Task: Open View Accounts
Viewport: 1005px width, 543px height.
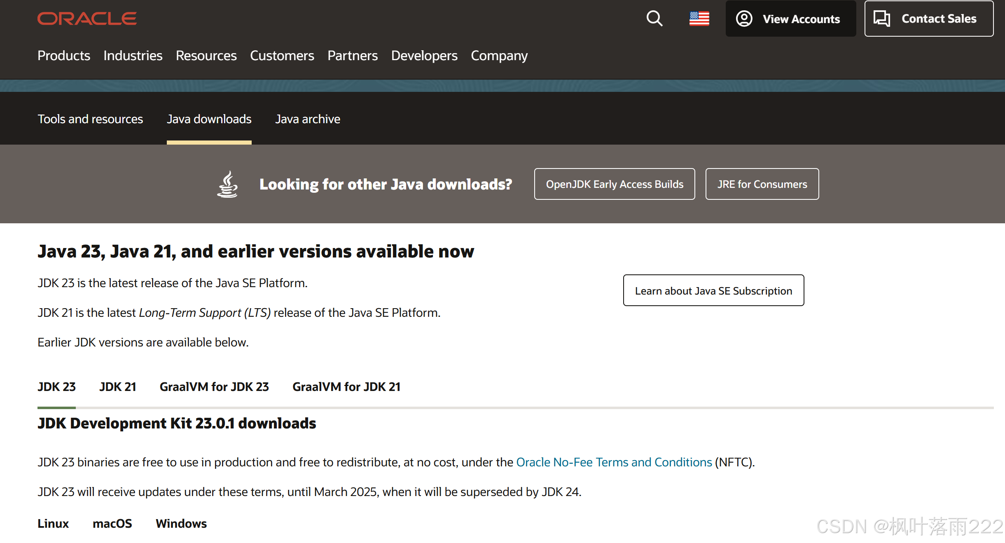Action: pos(790,19)
